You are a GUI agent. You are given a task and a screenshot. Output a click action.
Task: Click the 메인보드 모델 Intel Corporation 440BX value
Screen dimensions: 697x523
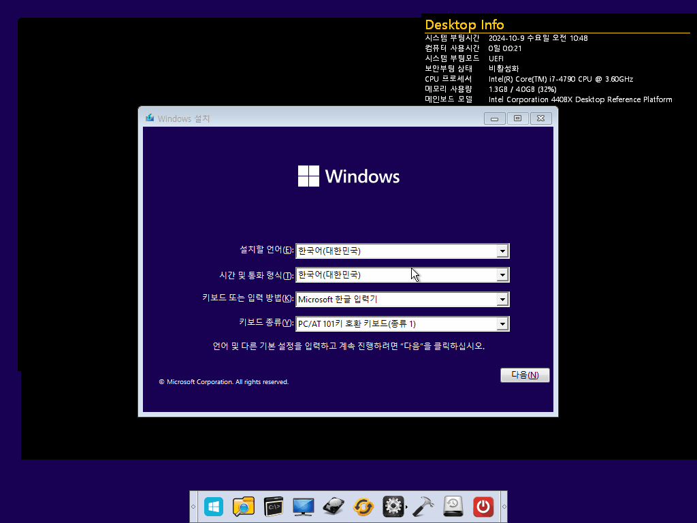580,99
